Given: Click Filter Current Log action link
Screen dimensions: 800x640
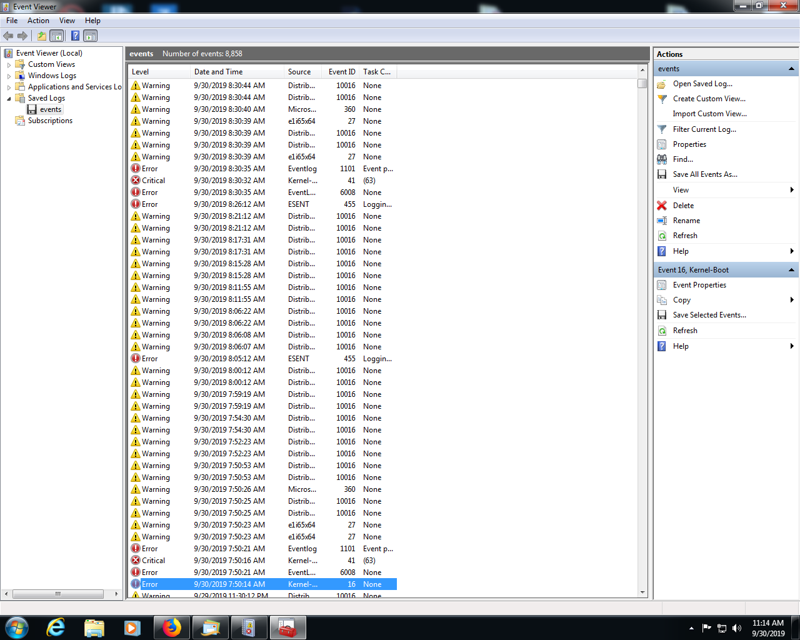Looking at the screenshot, I should click(x=704, y=129).
